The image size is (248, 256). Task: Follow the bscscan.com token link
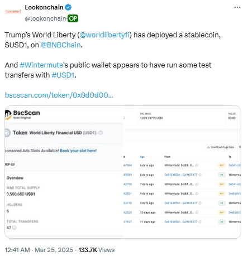coord(59,95)
